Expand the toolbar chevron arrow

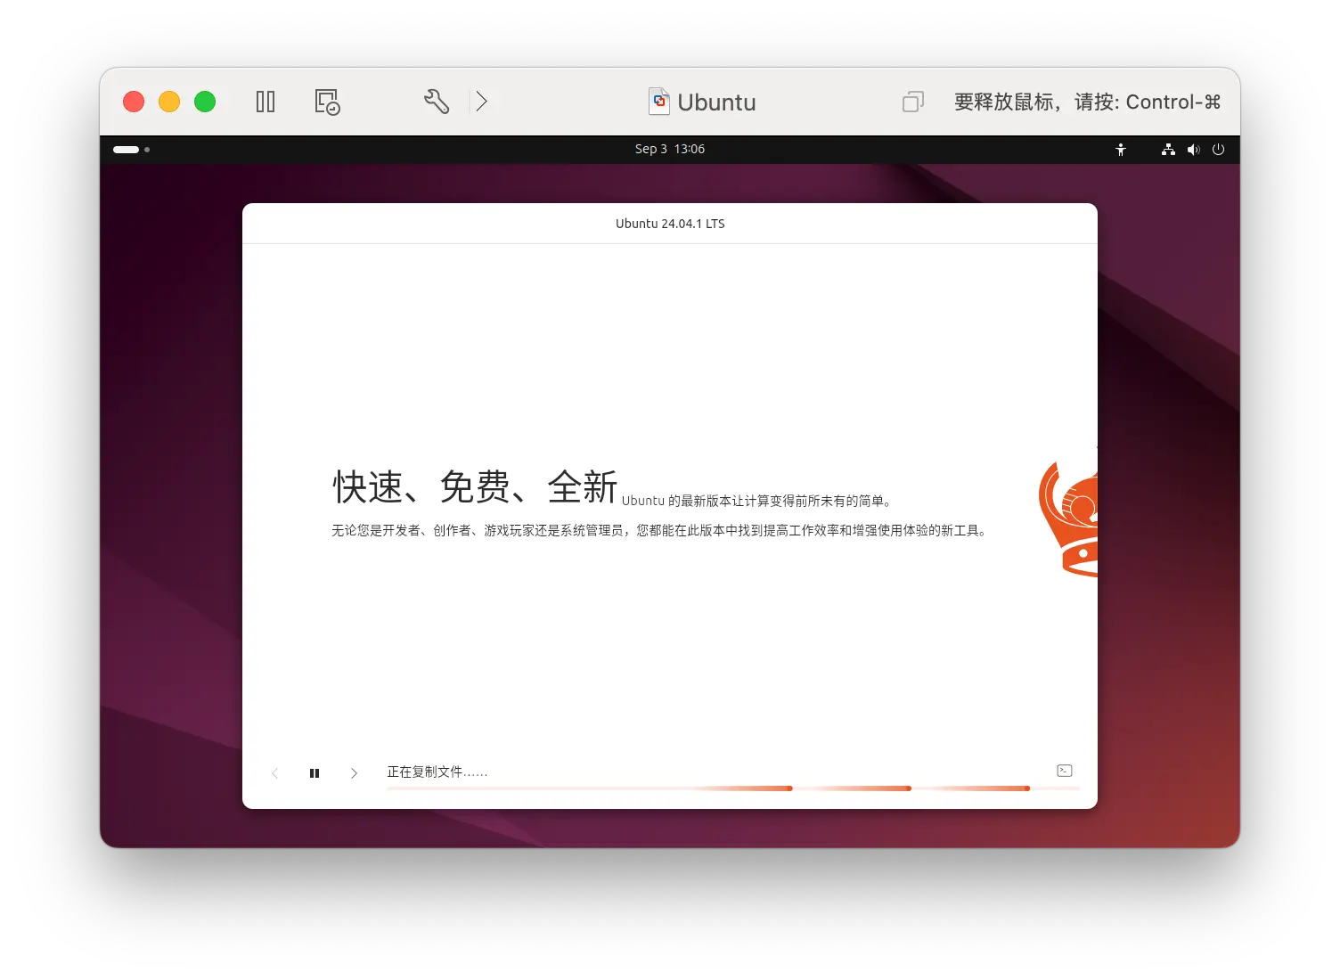click(x=481, y=102)
